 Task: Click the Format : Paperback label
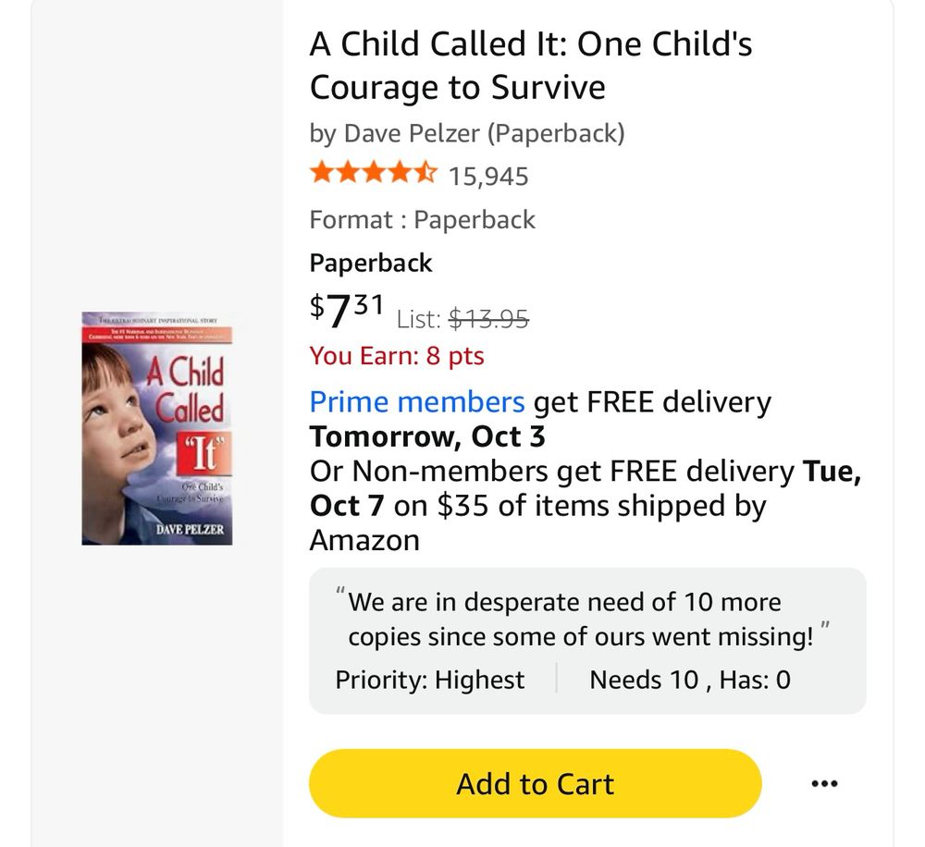(422, 220)
